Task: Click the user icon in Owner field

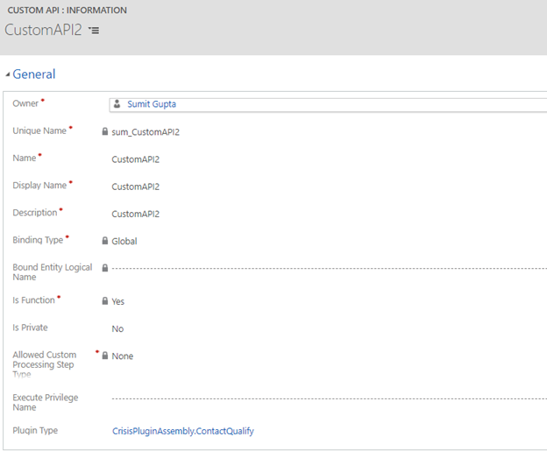Action: [x=117, y=104]
